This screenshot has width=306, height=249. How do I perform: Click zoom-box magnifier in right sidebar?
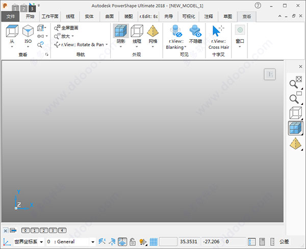(296, 98)
